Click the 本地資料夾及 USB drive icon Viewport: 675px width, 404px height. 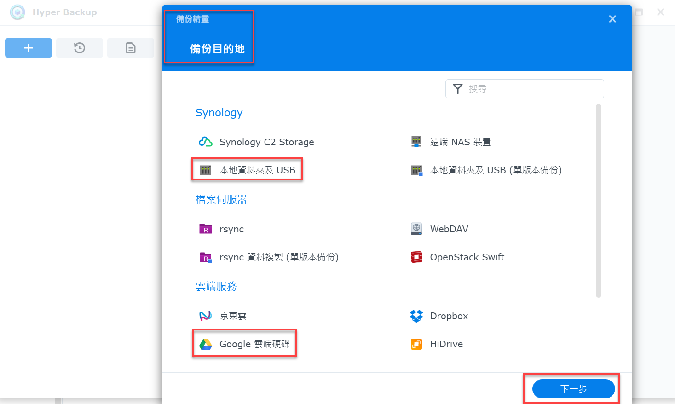pyautogui.click(x=206, y=170)
